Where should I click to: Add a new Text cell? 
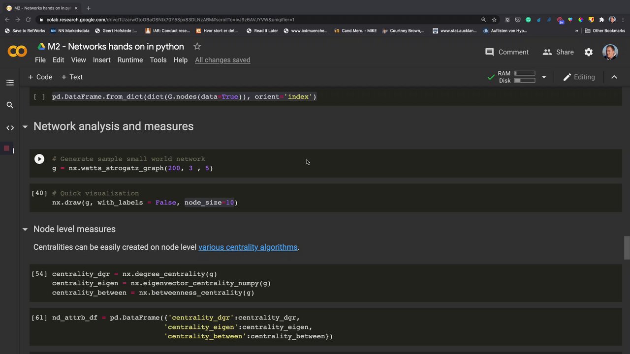72,77
